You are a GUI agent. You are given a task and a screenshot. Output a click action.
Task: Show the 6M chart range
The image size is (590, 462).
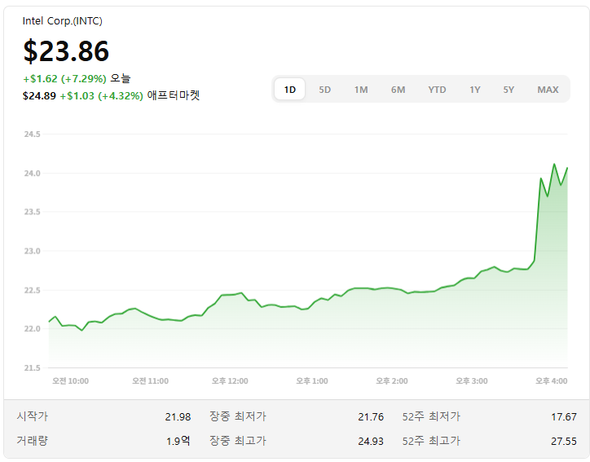pos(398,90)
